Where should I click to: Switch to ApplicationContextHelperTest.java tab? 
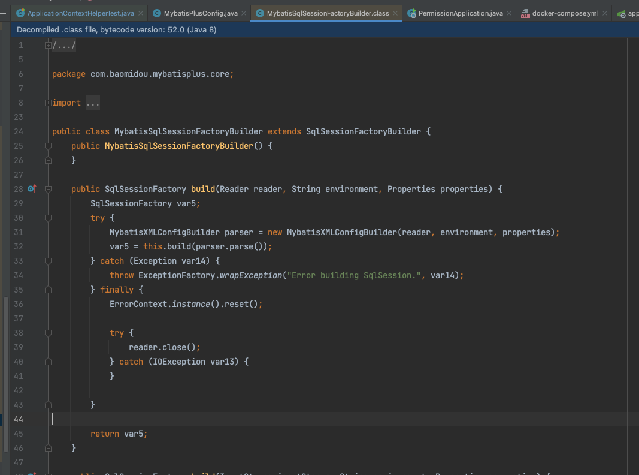[81, 13]
